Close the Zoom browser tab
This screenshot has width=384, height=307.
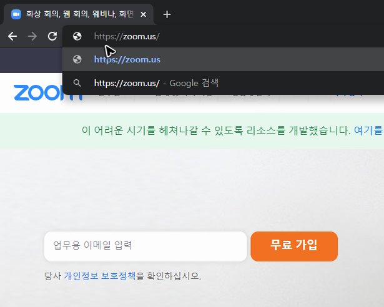click(143, 14)
